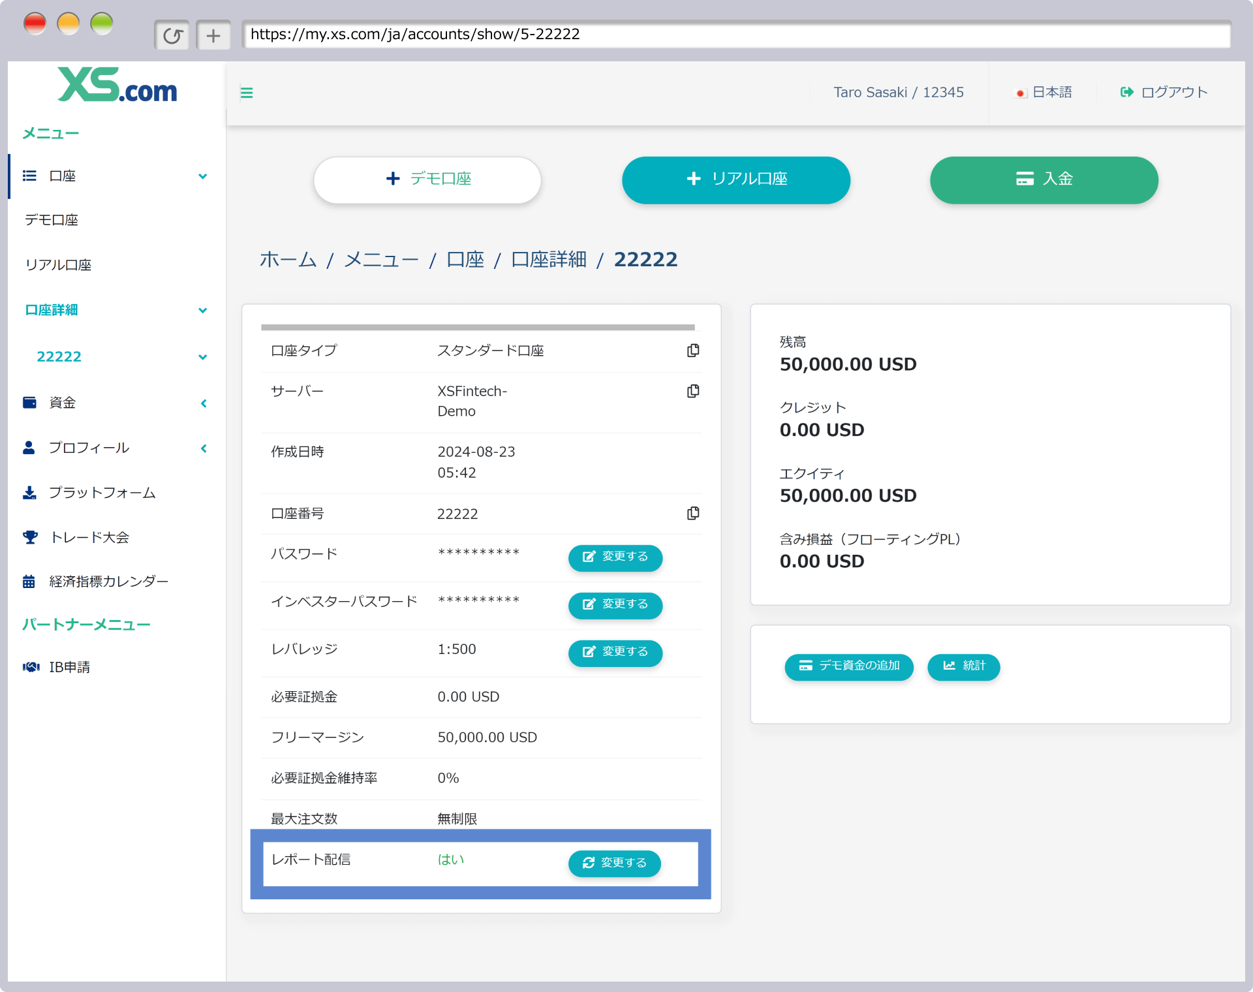Click the 統計 icon button
The image size is (1253, 992).
(x=963, y=666)
